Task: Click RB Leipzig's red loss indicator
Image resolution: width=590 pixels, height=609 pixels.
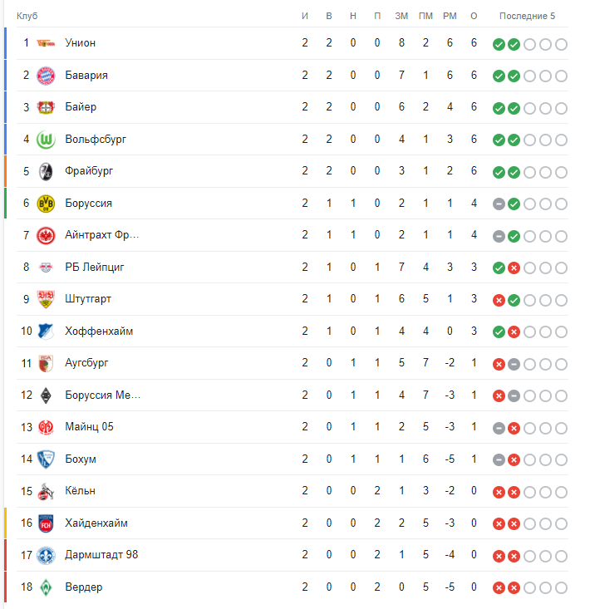Action: point(514,268)
